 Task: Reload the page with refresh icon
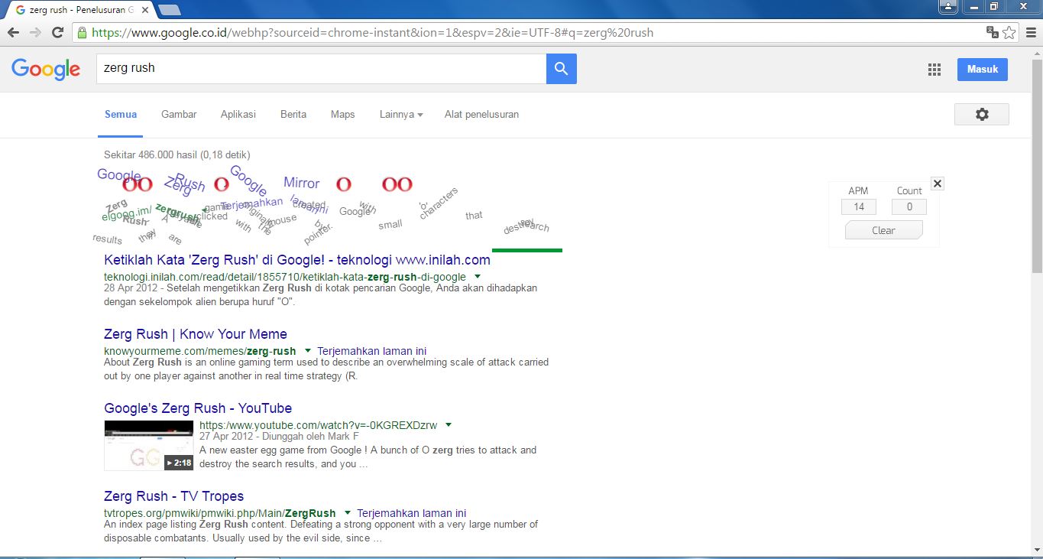tap(57, 33)
